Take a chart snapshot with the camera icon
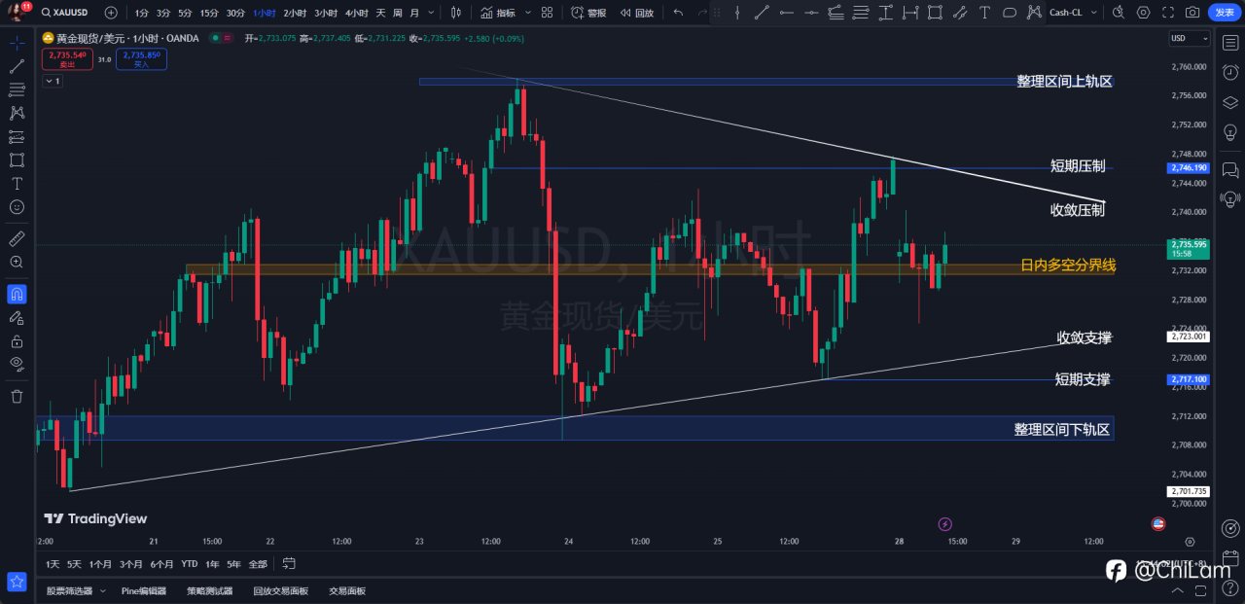Image resolution: width=1245 pixels, height=604 pixels. point(1192,13)
